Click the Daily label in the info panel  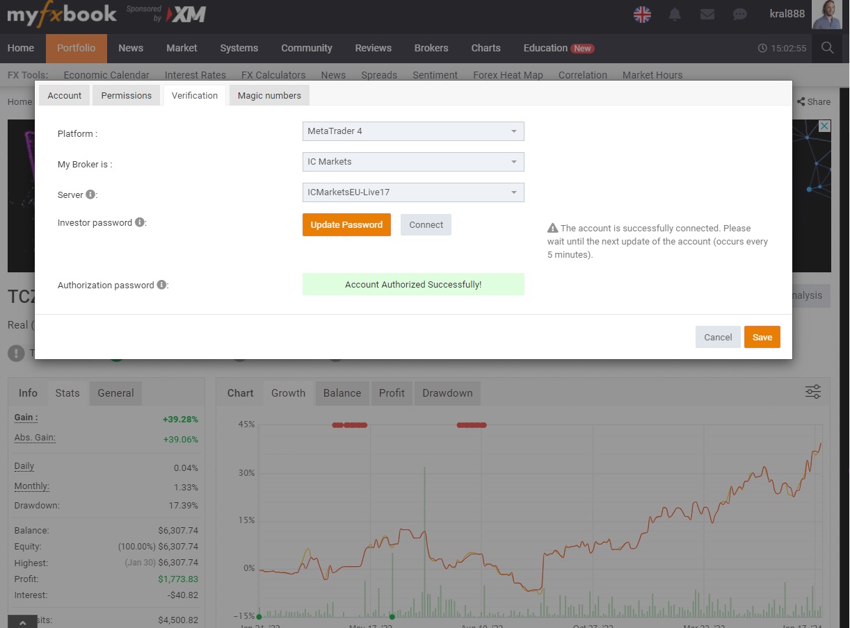[x=24, y=466]
